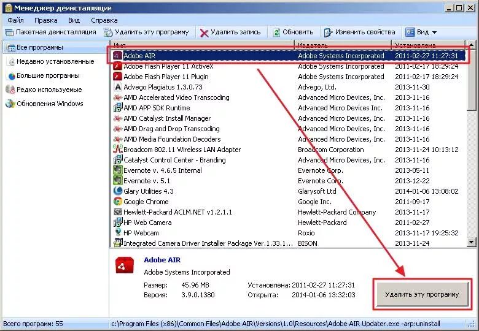
Task: Click the Установлена column header
Action: [x=428, y=45]
